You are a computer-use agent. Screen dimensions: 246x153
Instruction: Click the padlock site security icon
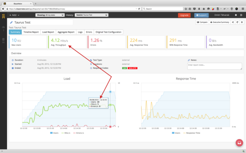tap(7, 9)
